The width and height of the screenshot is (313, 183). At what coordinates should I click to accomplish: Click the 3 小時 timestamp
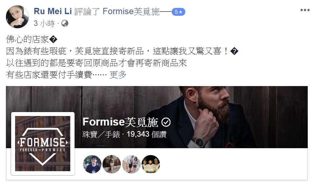tap(44, 23)
